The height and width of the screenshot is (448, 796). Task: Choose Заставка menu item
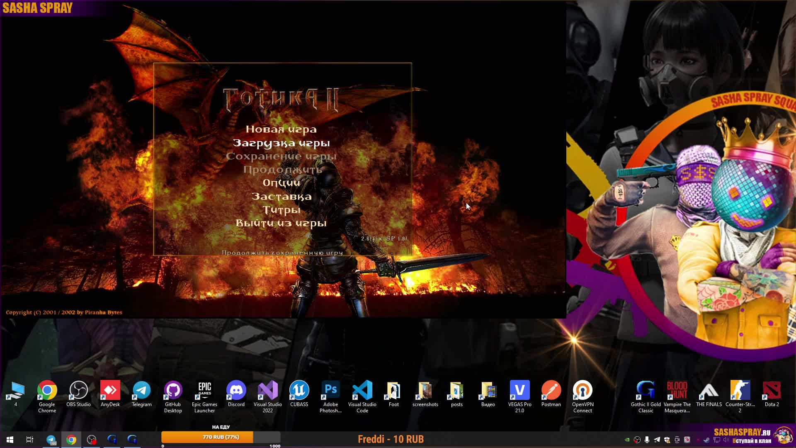(x=281, y=197)
